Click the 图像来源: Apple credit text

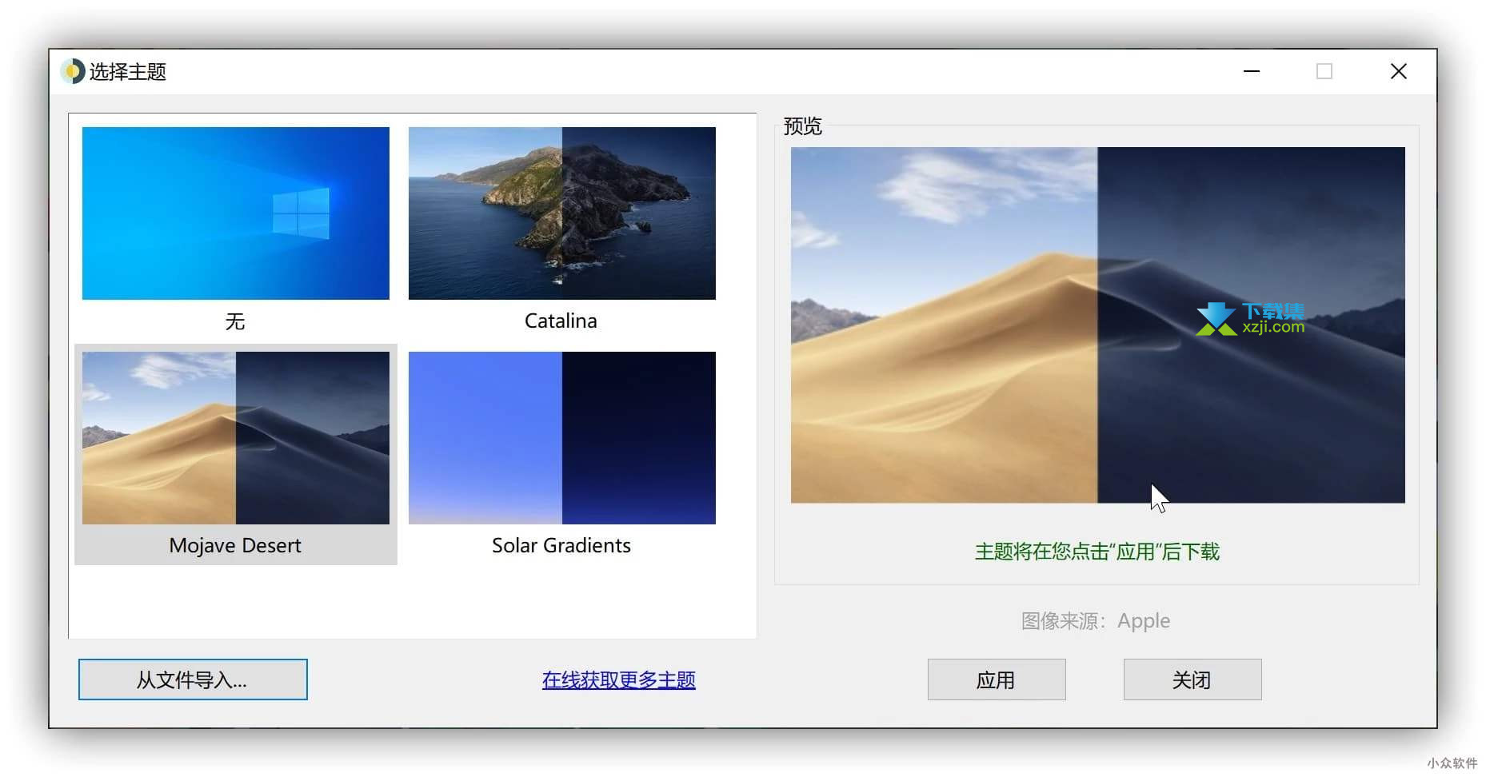pos(1096,620)
